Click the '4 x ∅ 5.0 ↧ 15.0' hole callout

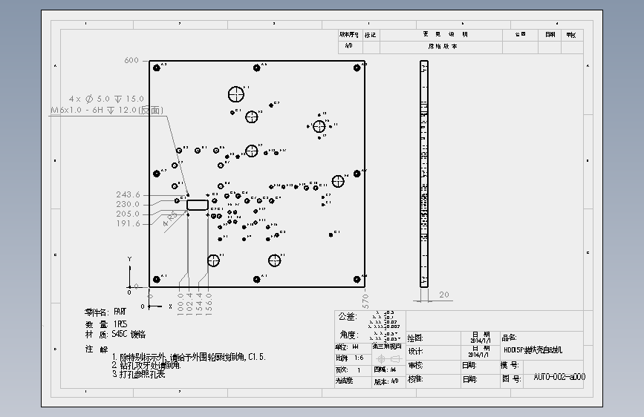[x=106, y=99]
